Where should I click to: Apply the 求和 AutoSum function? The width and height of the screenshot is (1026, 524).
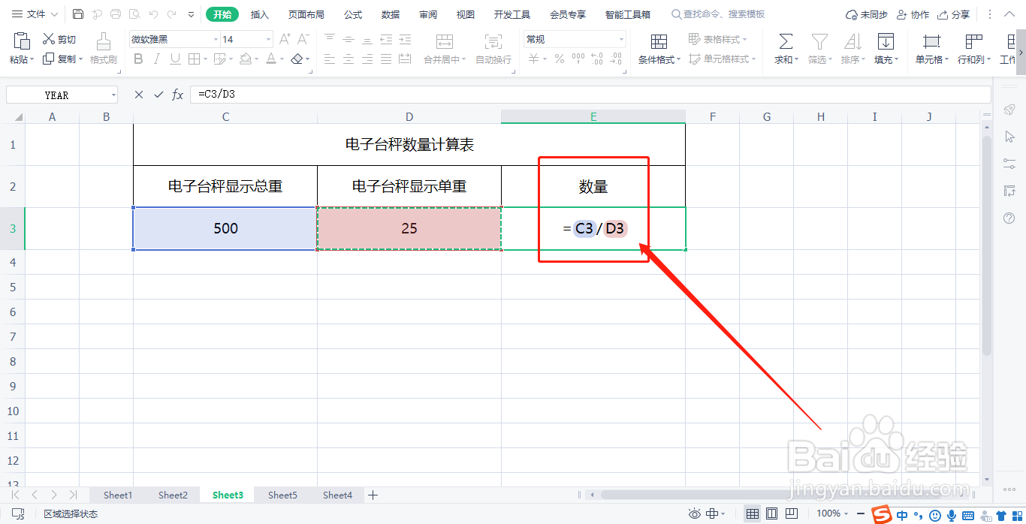784,47
